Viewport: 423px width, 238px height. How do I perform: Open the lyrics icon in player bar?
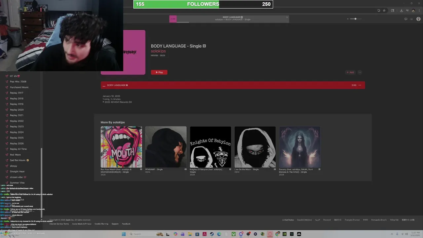(406, 19)
